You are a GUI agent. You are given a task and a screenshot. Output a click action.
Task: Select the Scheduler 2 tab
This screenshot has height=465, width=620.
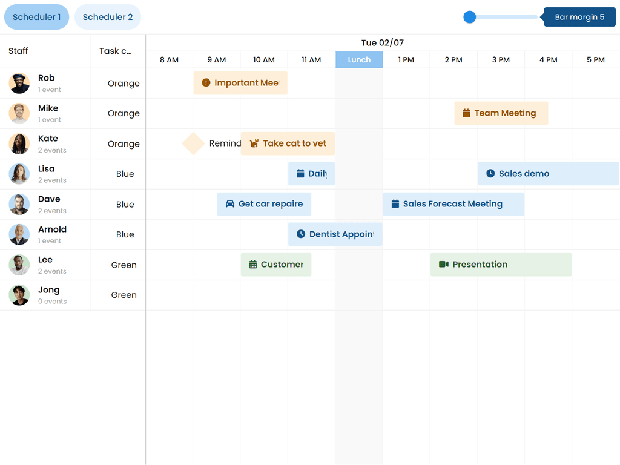107,17
